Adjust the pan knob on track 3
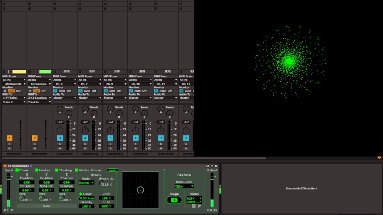This screenshot has height=215, width=383. (x=60, y=130)
